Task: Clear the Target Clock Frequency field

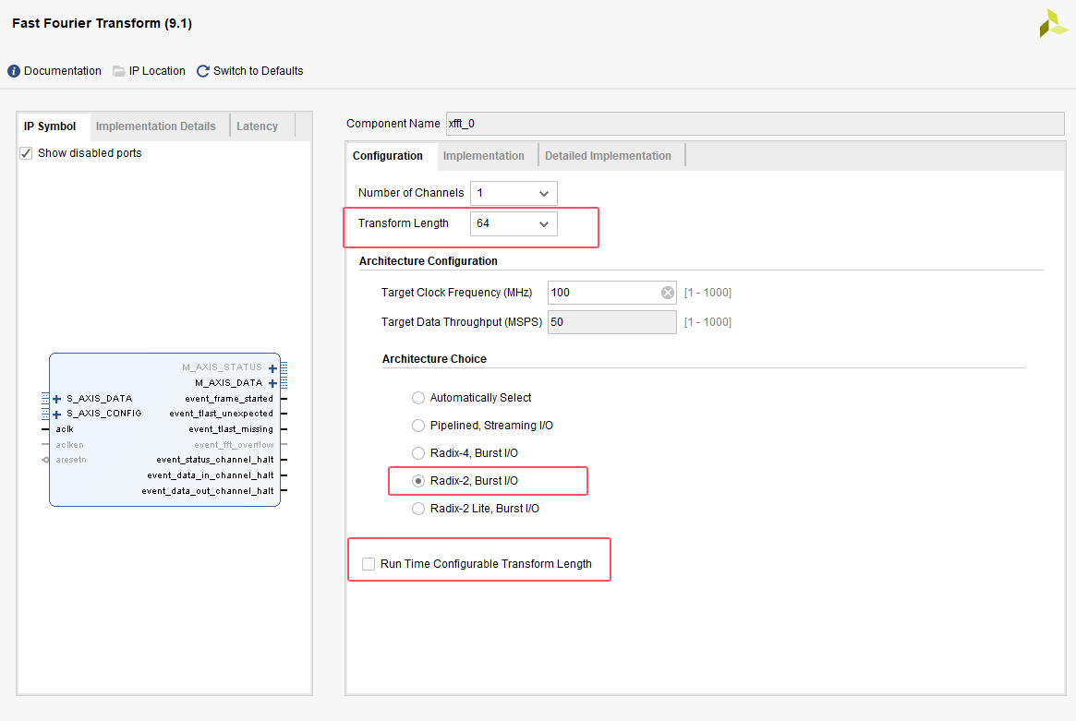Action: [x=667, y=293]
